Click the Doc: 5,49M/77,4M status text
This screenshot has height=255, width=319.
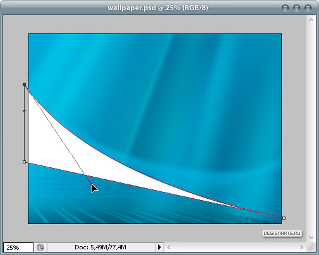click(100, 247)
